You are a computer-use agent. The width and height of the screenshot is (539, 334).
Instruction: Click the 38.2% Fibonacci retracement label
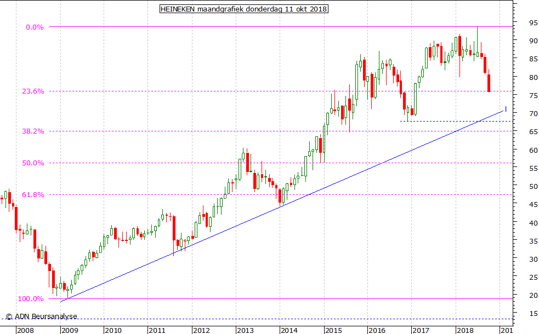pos(33,131)
